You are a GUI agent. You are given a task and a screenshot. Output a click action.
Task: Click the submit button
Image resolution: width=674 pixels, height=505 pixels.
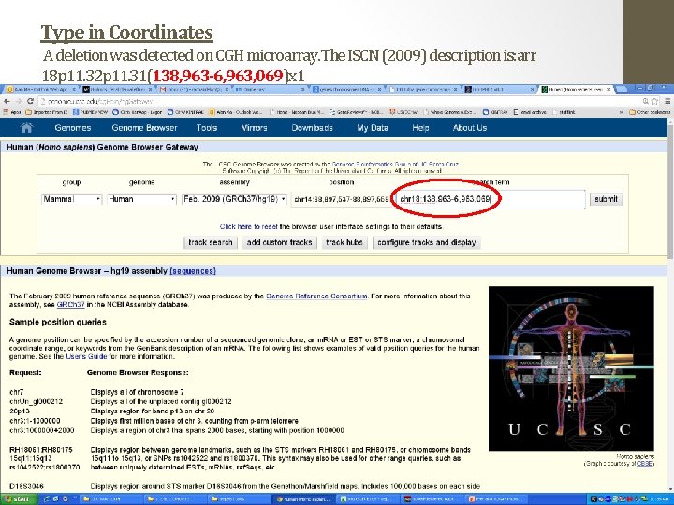[x=606, y=199]
